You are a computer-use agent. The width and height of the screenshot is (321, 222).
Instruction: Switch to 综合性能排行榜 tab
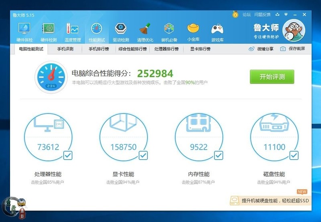(133, 49)
